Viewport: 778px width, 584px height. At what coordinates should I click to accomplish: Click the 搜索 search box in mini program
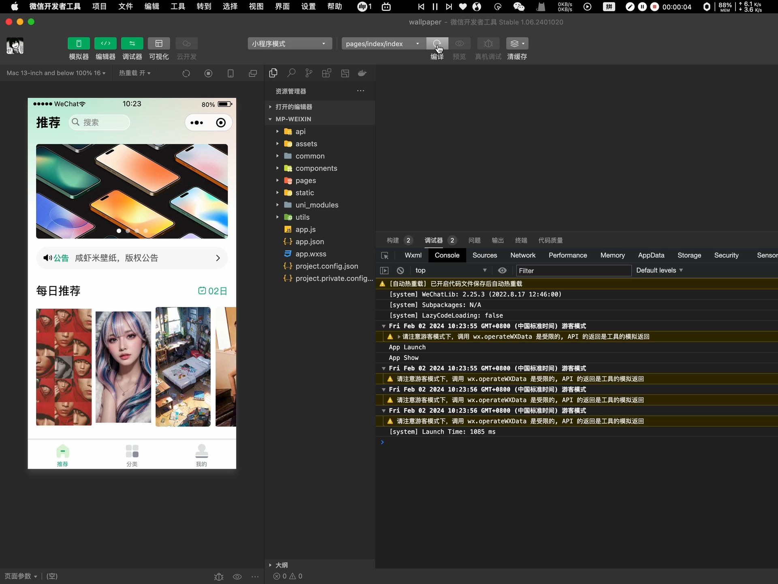coord(99,122)
